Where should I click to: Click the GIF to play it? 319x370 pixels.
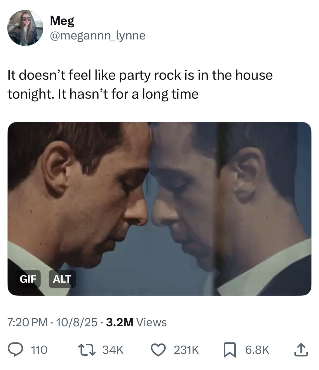(159, 208)
